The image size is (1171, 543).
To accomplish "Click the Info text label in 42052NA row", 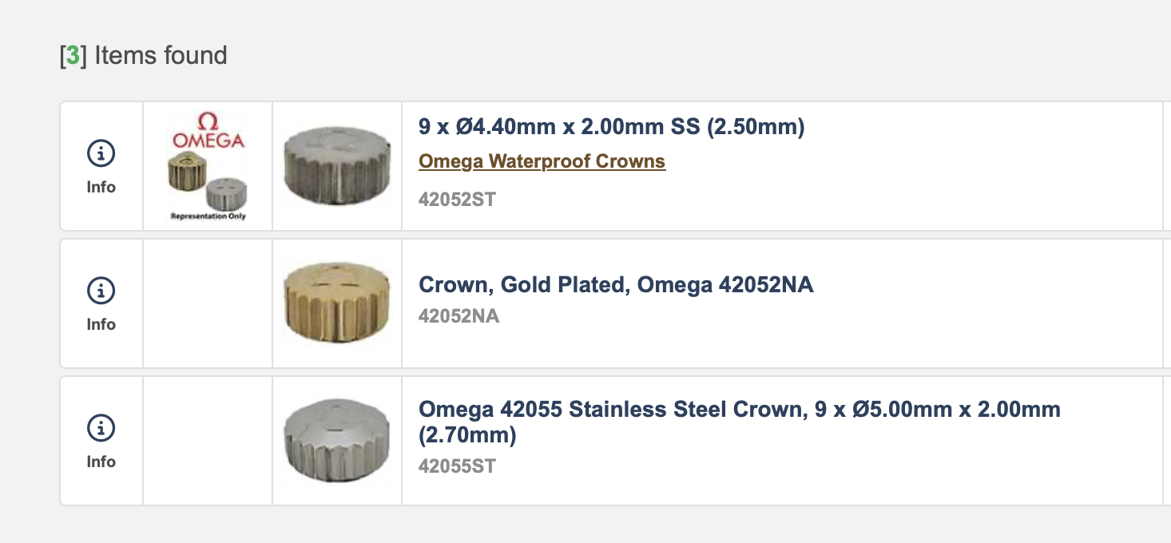I will pos(101,324).
